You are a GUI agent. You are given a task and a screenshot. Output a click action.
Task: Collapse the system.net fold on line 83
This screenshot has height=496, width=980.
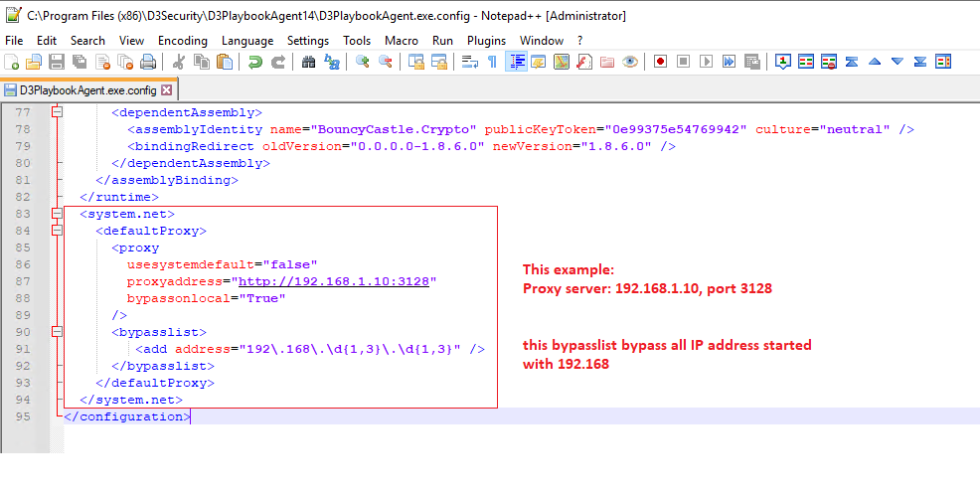coord(57,214)
